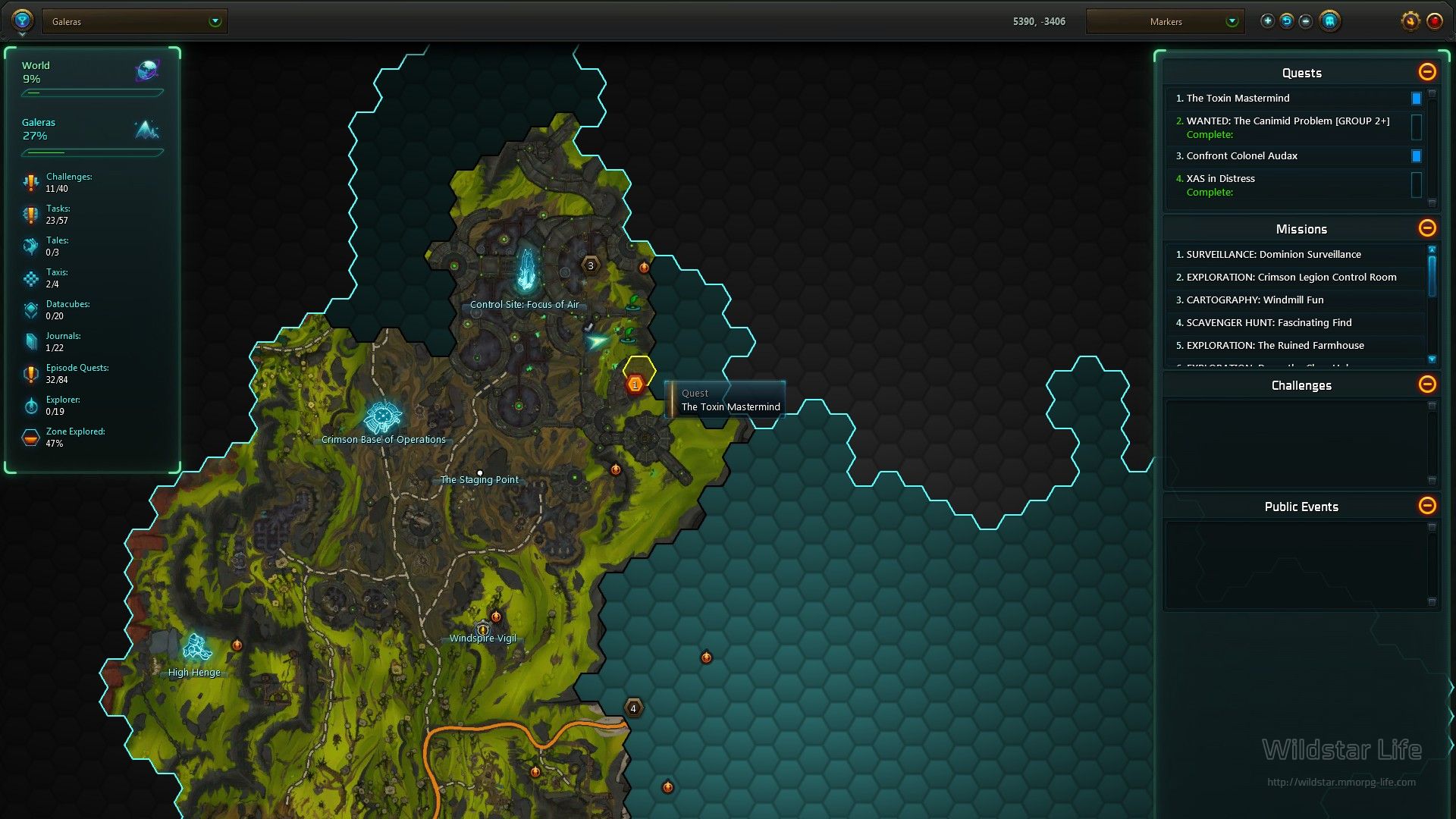Toggle tracking for The Canimid Problem quest
Screen dimensions: 1456x819
click(x=1416, y=127)
